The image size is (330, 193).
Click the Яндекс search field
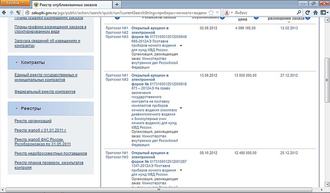(265, 13)
